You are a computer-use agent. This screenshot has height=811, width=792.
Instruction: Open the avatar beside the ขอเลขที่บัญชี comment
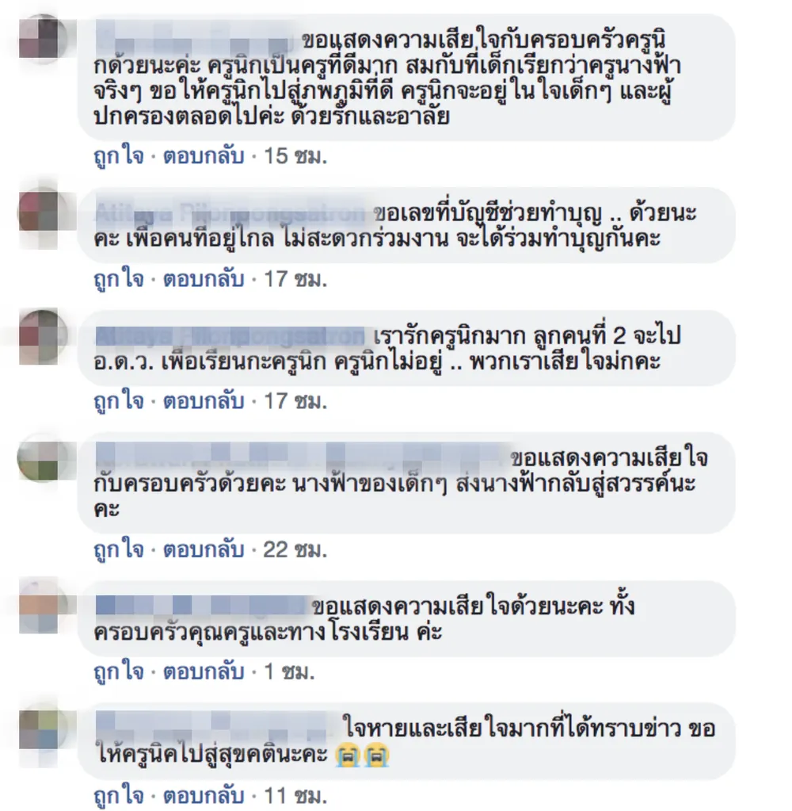point(44,213)
